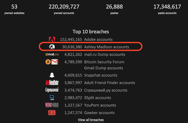The image size is (188, 123).
Task: Click the XSplit accounts entry
Action: coord(98,98)
